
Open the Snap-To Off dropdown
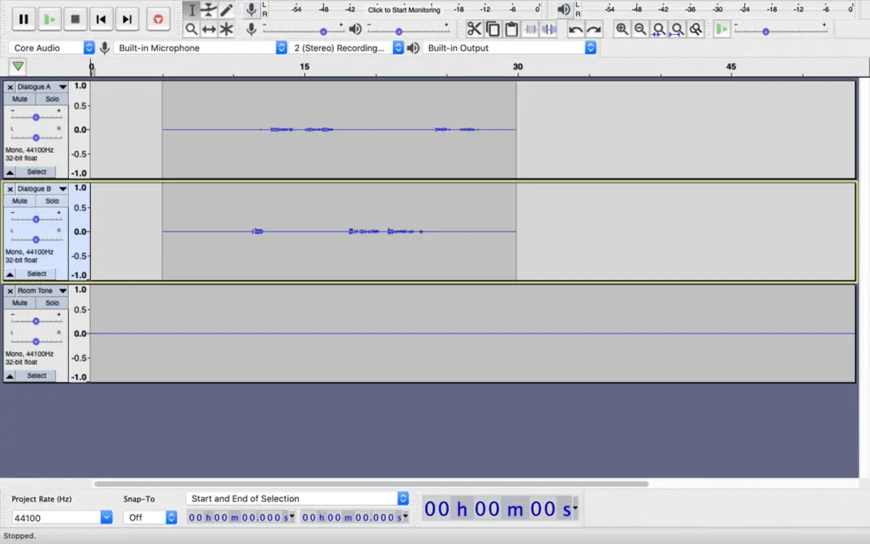coord(172,518)
